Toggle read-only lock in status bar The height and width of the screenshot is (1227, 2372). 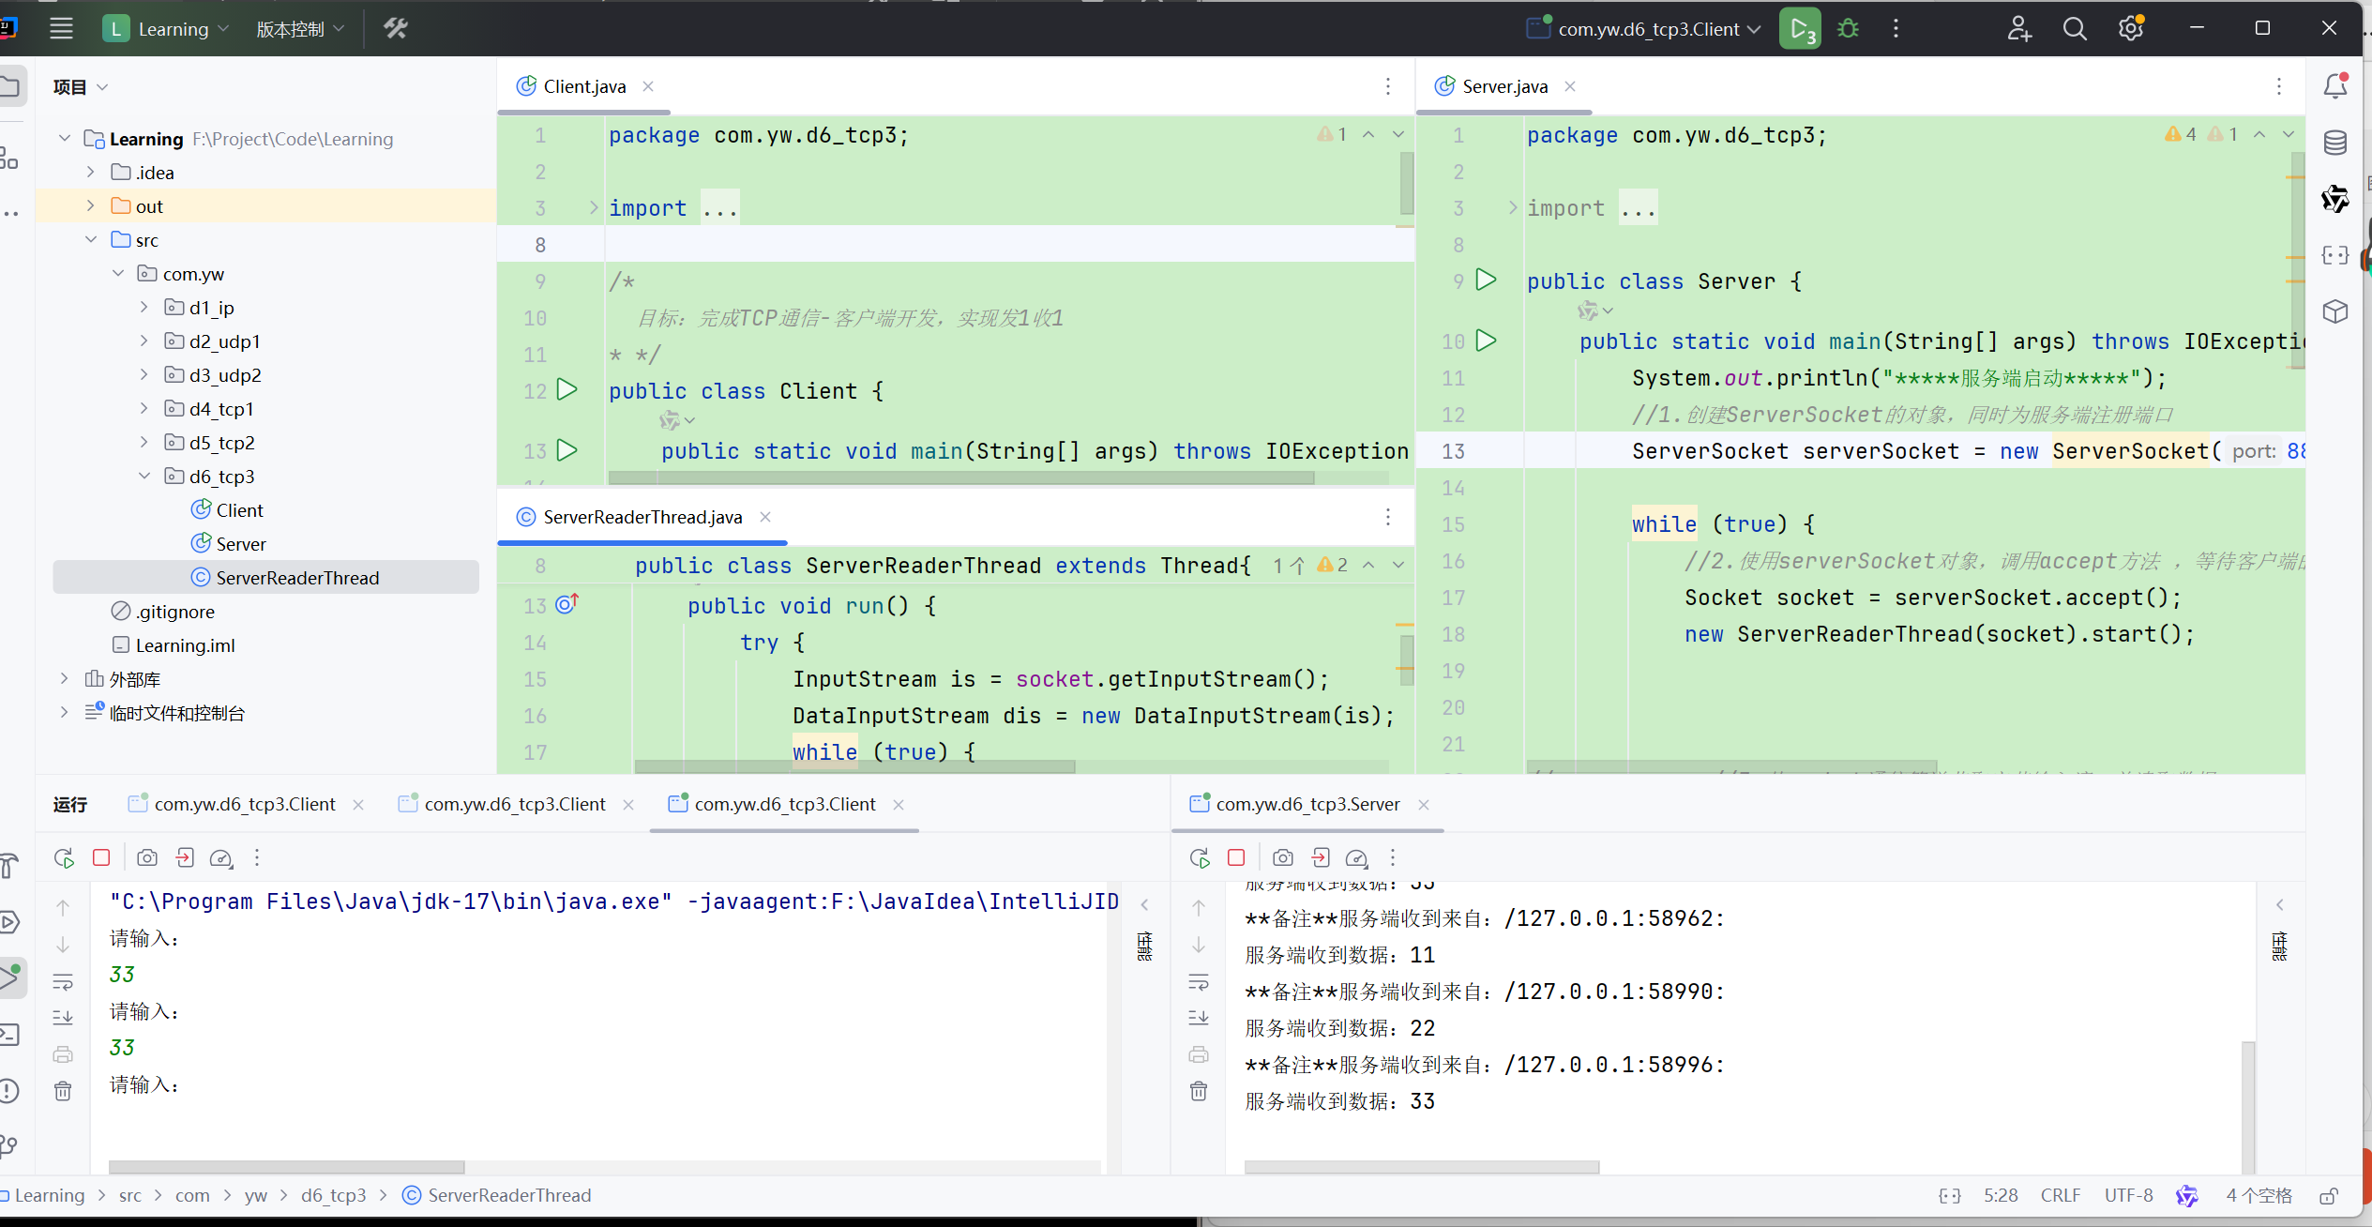click(2328, 1196)
